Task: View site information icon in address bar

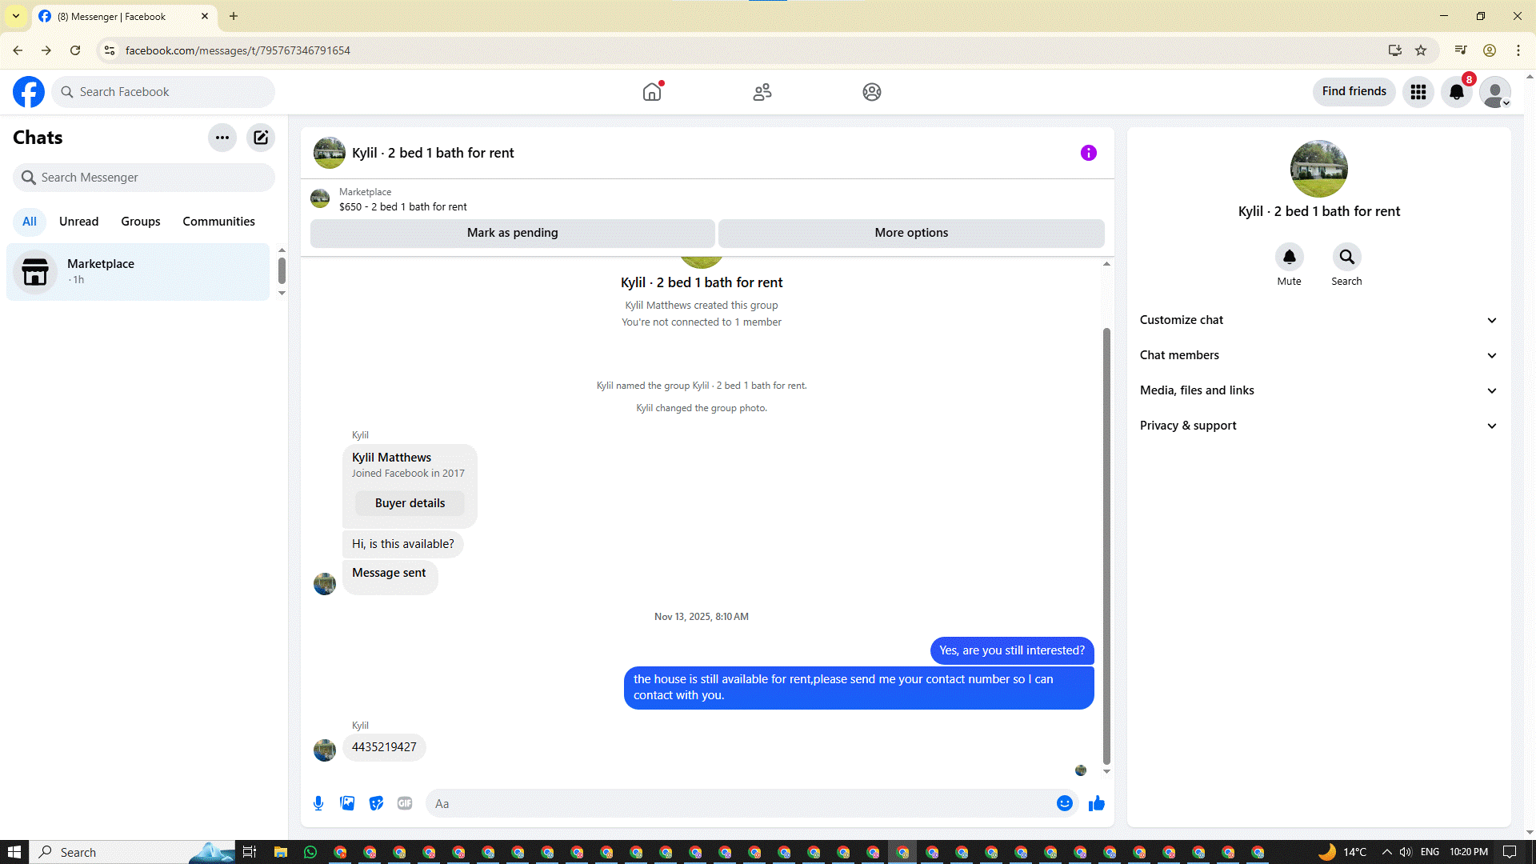Action: [110, 50]
